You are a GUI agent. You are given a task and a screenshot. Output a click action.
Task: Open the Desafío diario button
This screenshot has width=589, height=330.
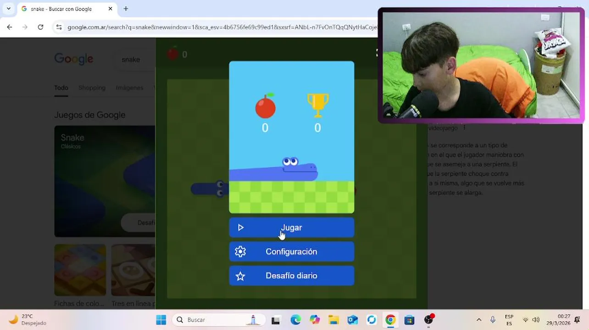pos(291,275)
